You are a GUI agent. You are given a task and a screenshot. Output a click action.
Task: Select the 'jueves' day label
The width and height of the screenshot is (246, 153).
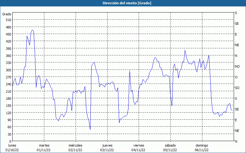107,145
